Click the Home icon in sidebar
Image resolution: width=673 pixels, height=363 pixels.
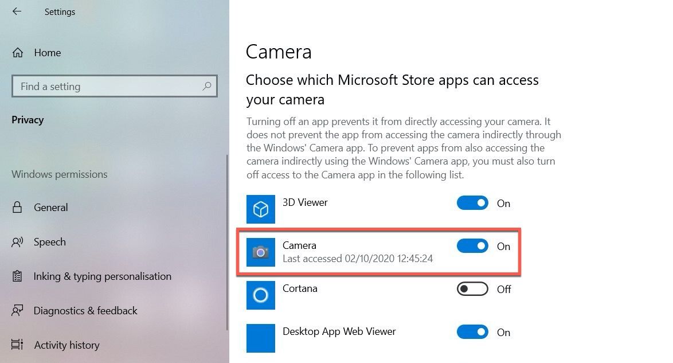coord(18,53)
